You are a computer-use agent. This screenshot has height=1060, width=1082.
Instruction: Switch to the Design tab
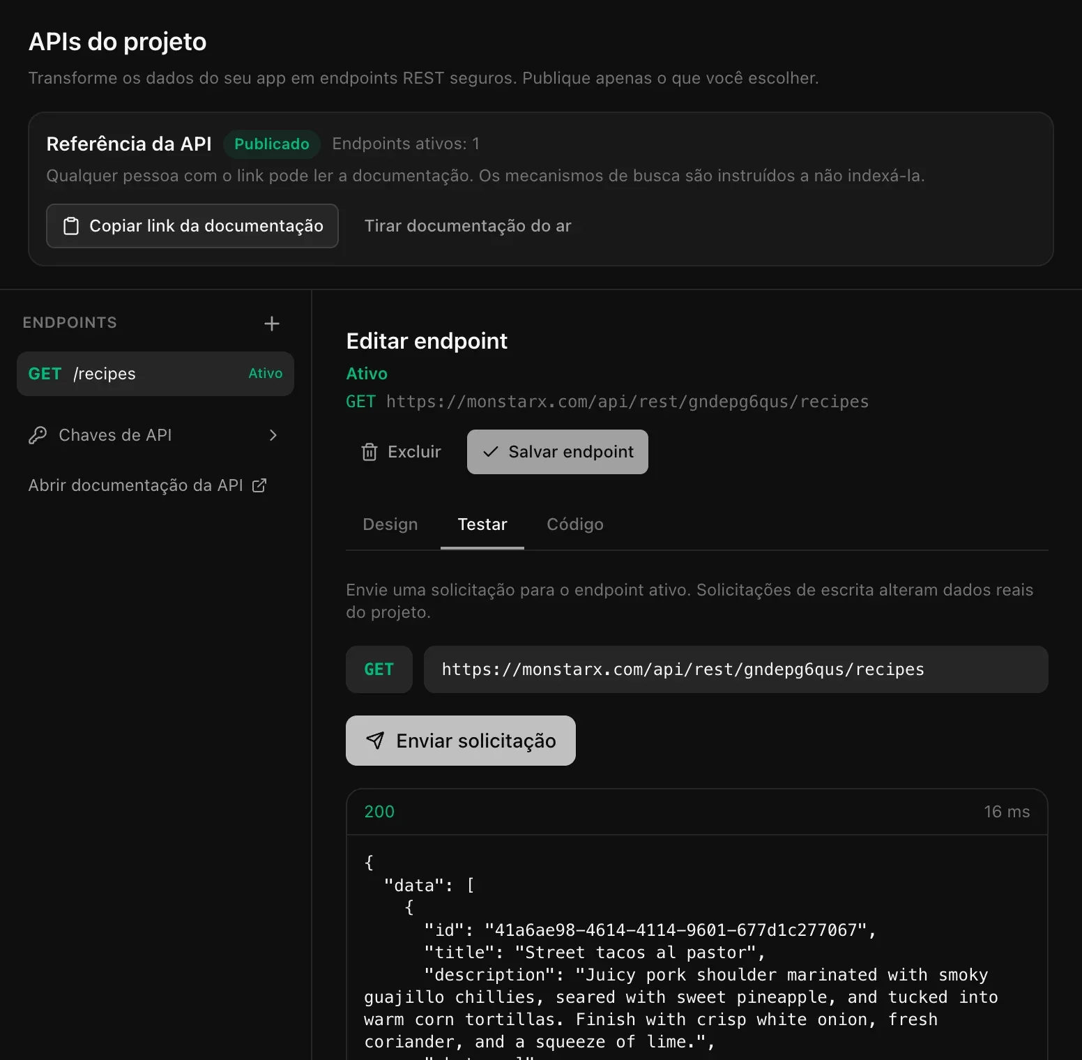390,524
